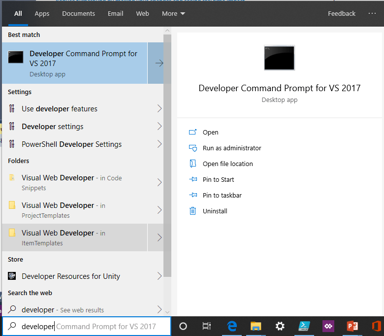Expand Developer settings chevron
This screenshot has height=336, width=384.
pyautogui.click(x=160, y=126)
